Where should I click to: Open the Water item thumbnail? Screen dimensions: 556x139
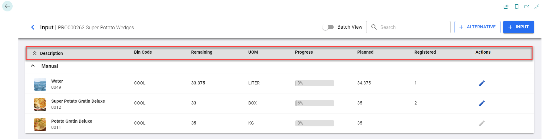point(40,84)
